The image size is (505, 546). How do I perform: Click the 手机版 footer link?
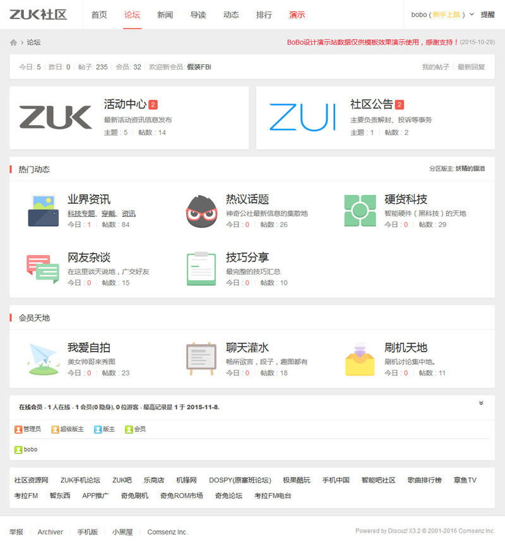[87, 532]
